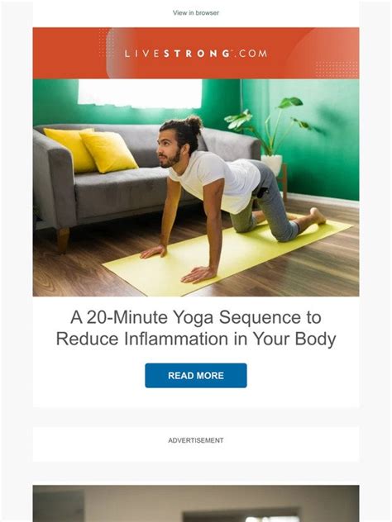Open the View in browser link
The width and height of the screenshot is (392, 522).
[x=196, y=12]
